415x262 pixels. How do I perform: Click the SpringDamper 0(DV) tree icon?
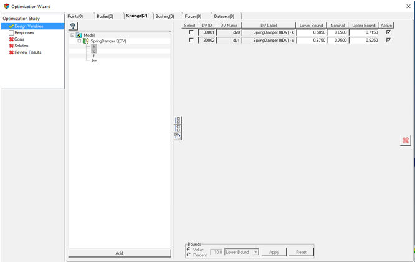click(x=86, y=41)
